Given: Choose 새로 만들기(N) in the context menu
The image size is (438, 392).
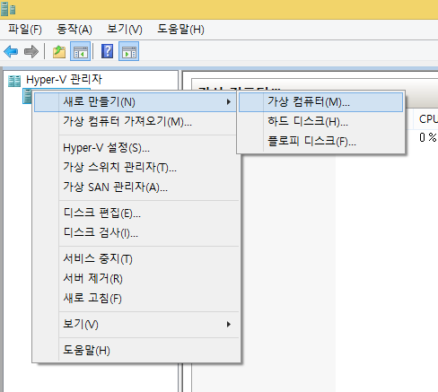Looking at the screenshot, I should tap(136, 102).
